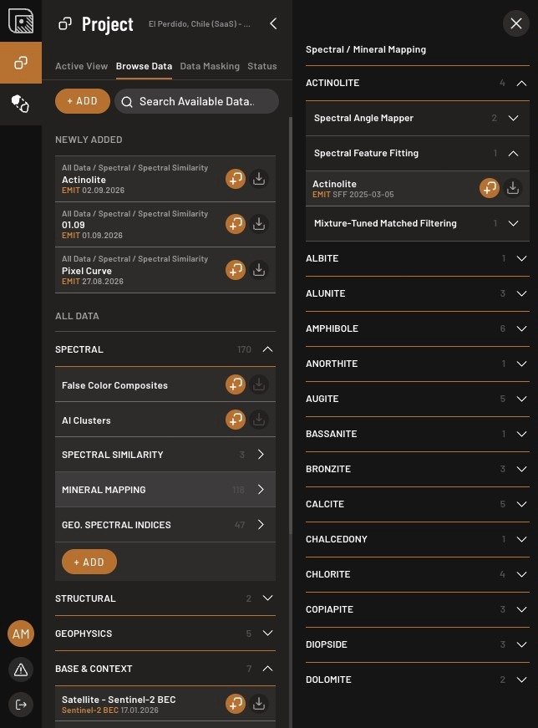The width and height of the screenshot is (538, 728).
Task: Open the warning alerts icon
Action: point(21,669)
